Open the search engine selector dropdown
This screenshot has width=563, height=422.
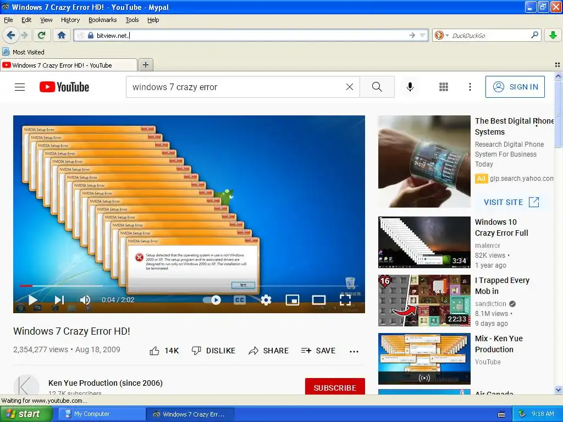click(x=441, y=35)
